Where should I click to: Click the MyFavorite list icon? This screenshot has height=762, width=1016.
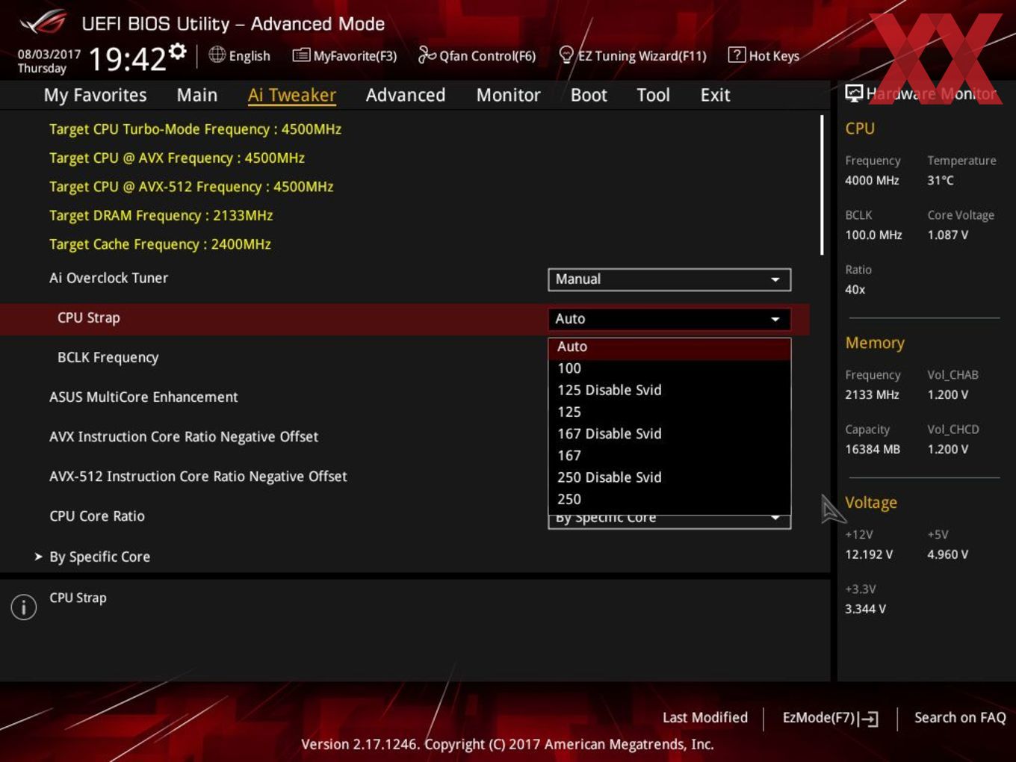click(x=301, y=55)
